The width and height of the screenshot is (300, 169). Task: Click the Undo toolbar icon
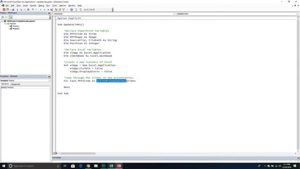(x=33, y=9)
